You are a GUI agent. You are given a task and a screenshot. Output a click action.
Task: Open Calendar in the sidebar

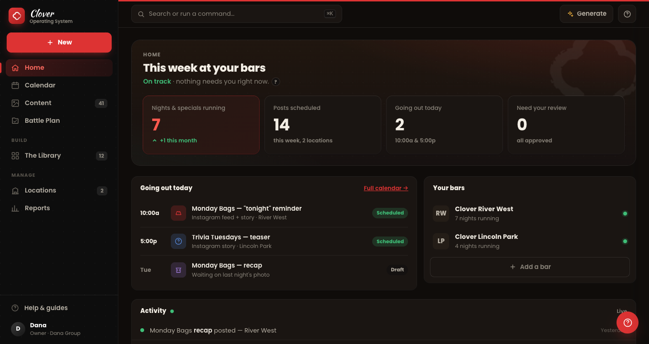59,86
